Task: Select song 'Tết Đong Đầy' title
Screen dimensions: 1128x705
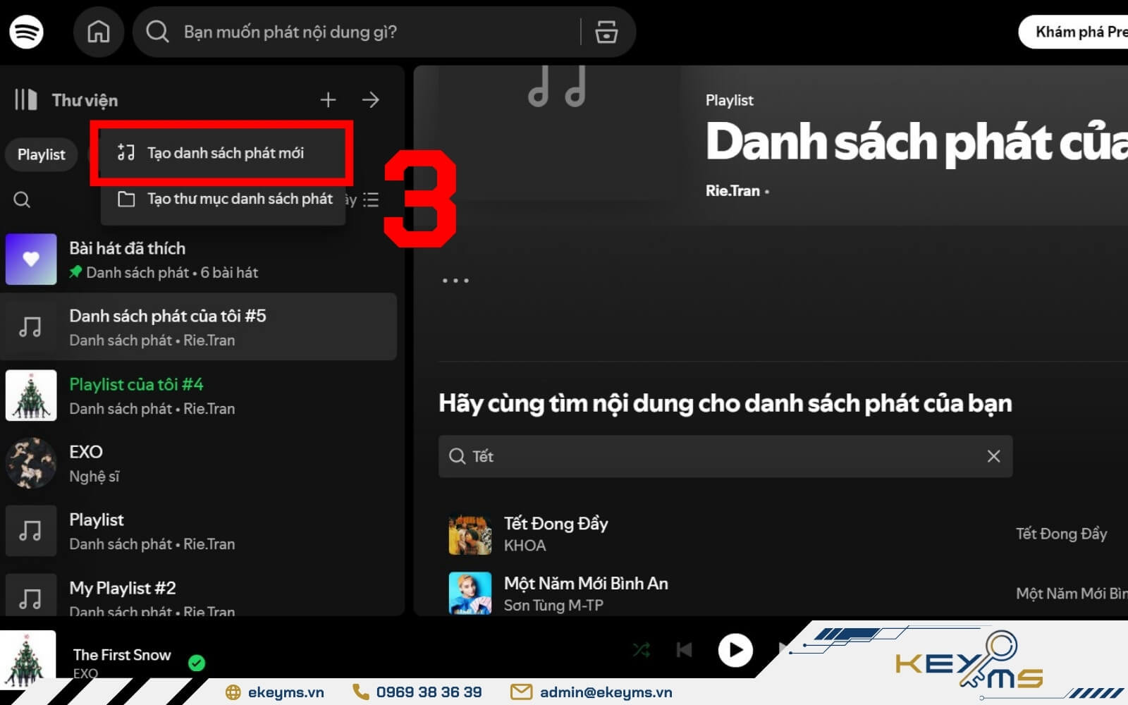Action: 556,523
